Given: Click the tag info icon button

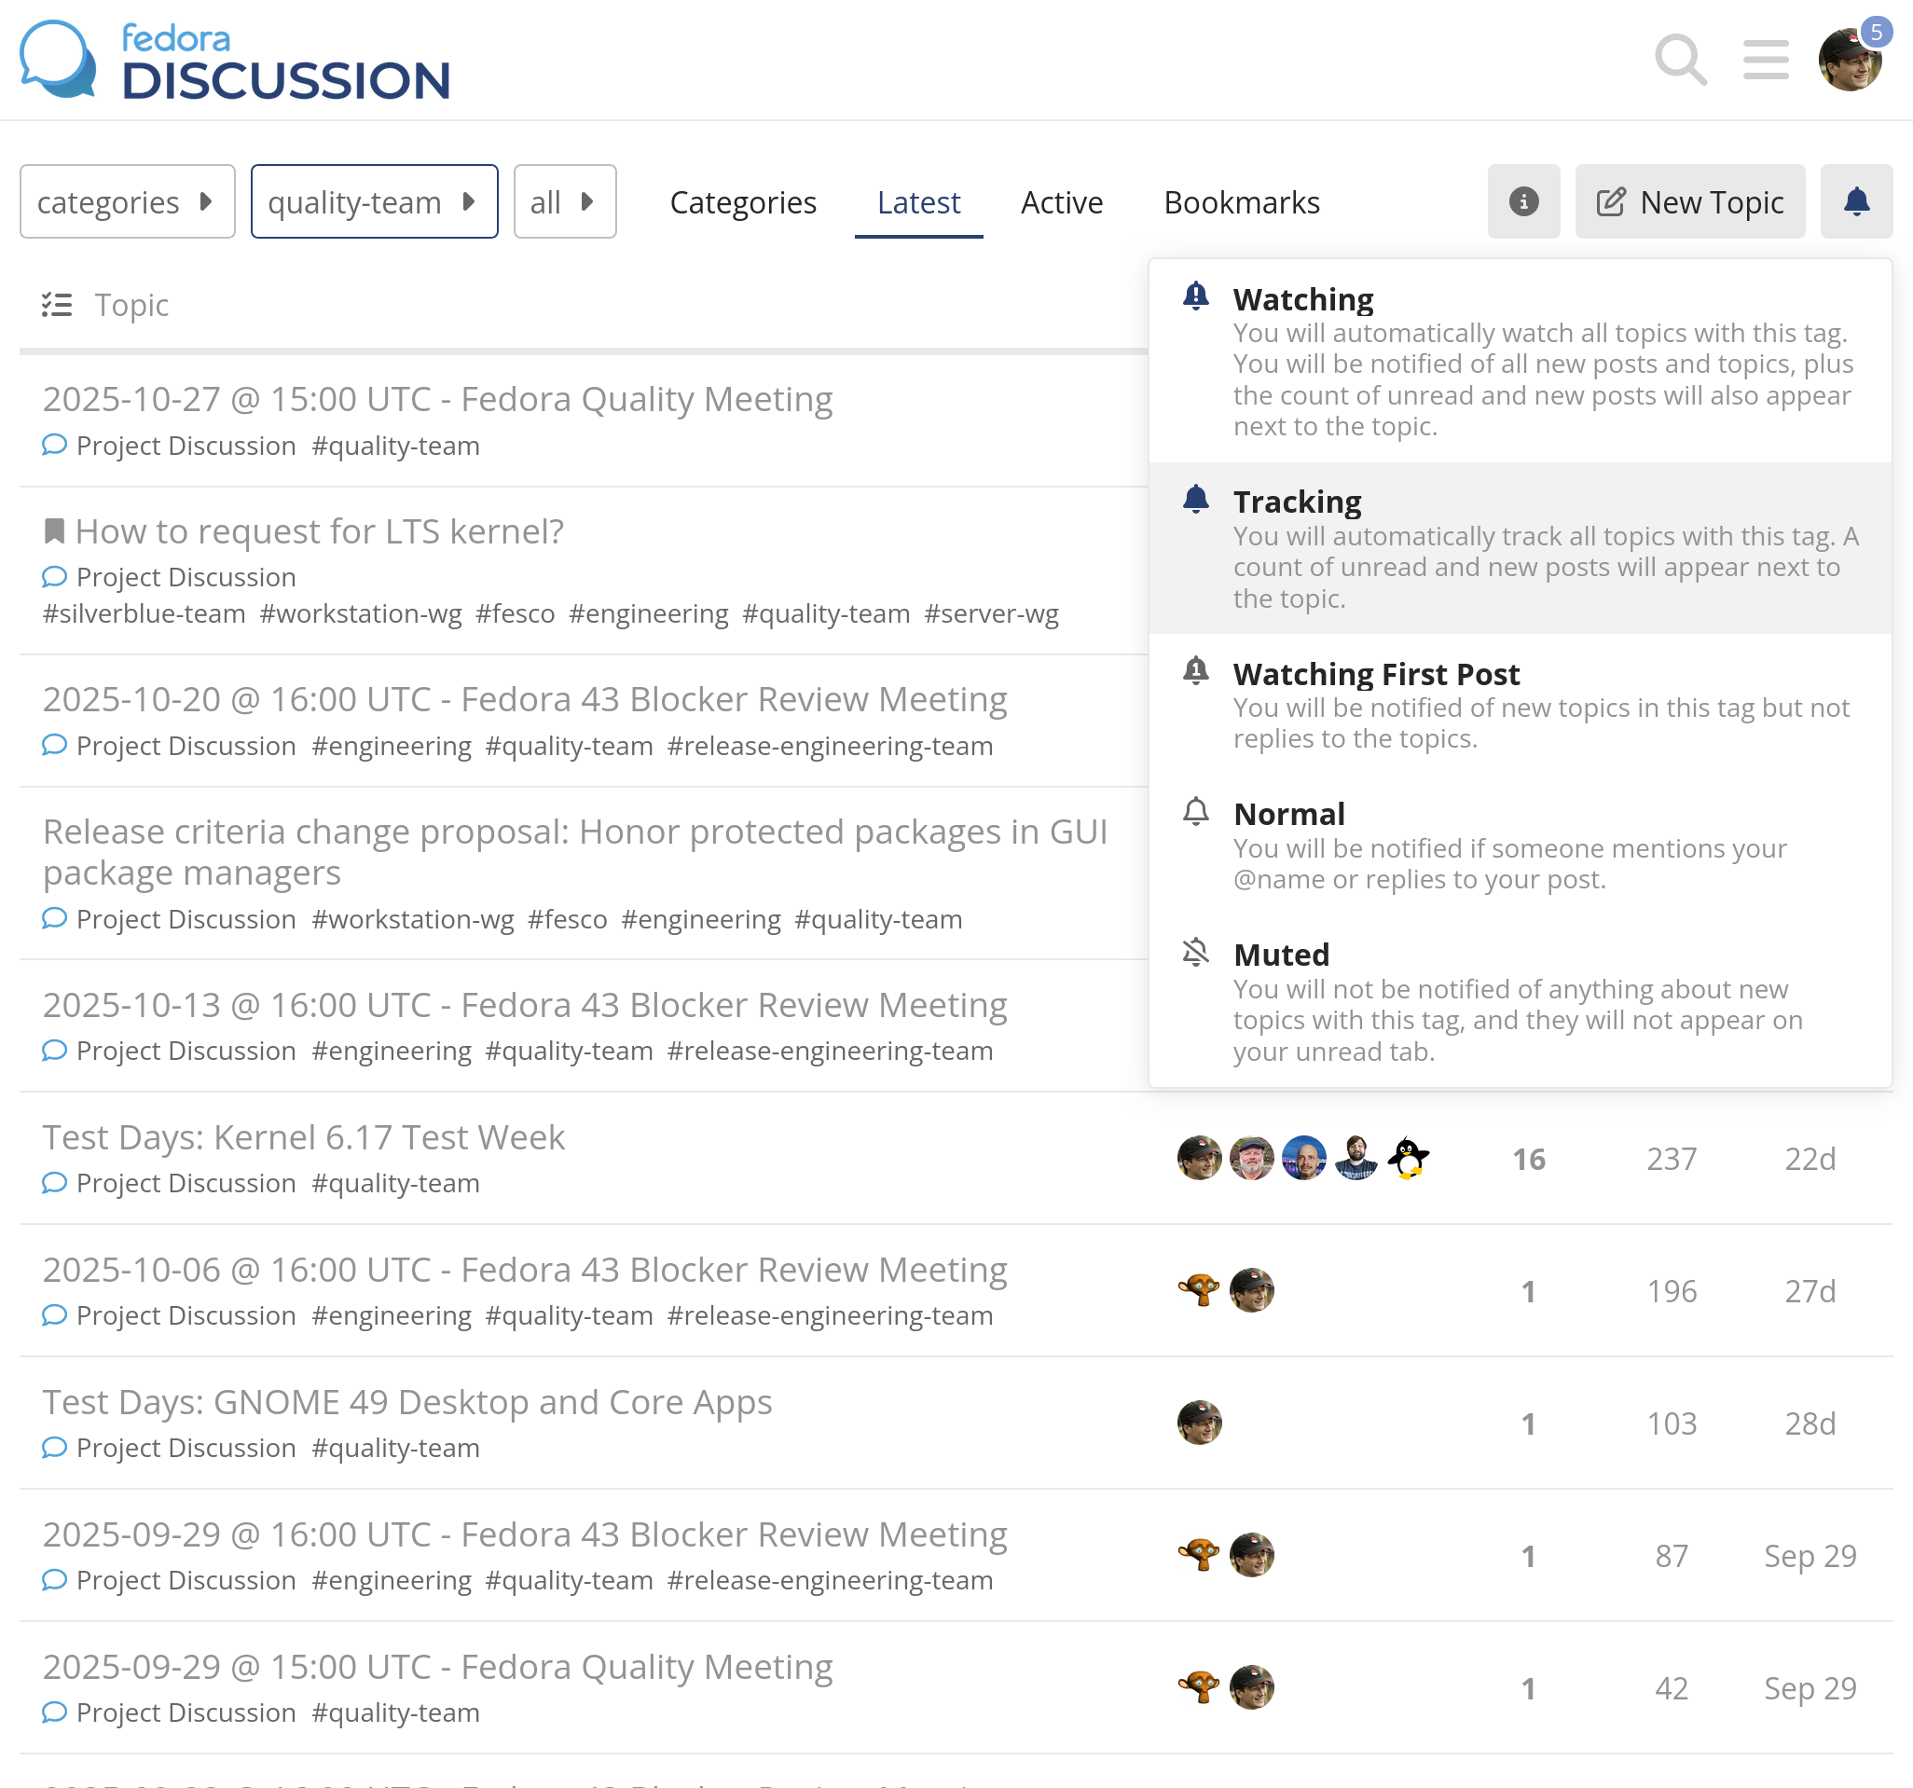Looking at the screenshot, I should (x=1523, y=201).
